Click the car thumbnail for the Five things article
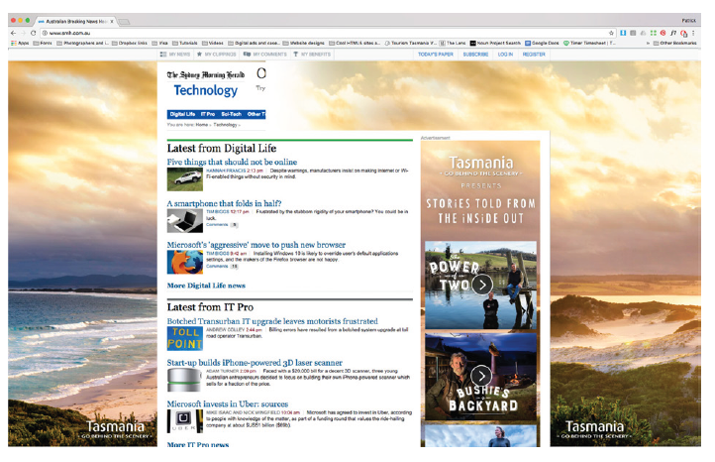Screen dimensions: 715x462 (x=184, y=179)
